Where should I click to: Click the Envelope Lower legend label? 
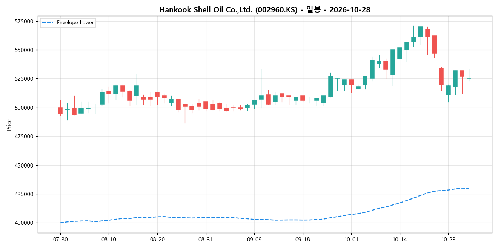(75, 23)
